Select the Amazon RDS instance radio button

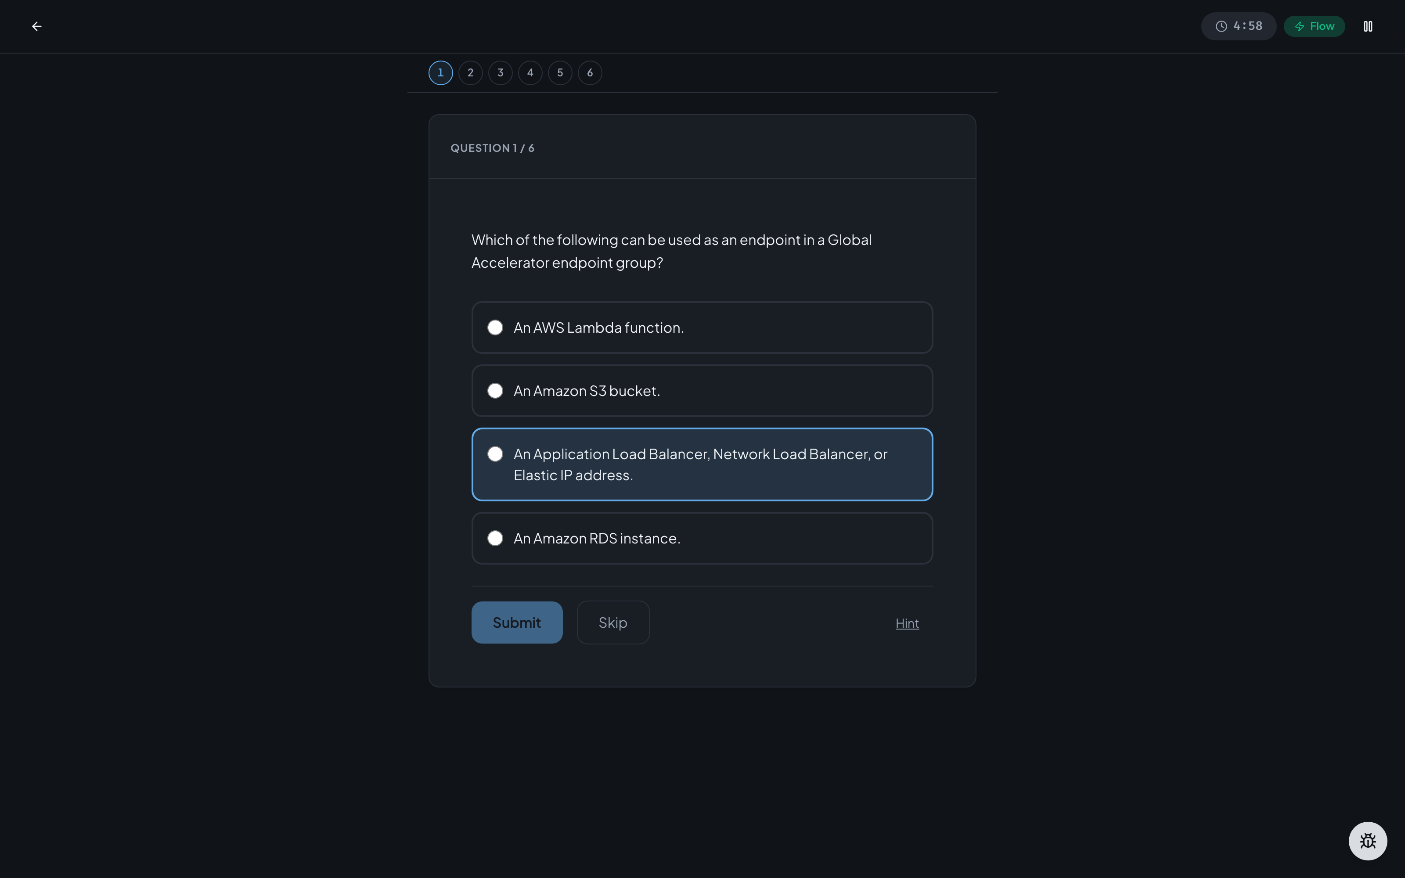pyautogui.click(x=495, y=538)
